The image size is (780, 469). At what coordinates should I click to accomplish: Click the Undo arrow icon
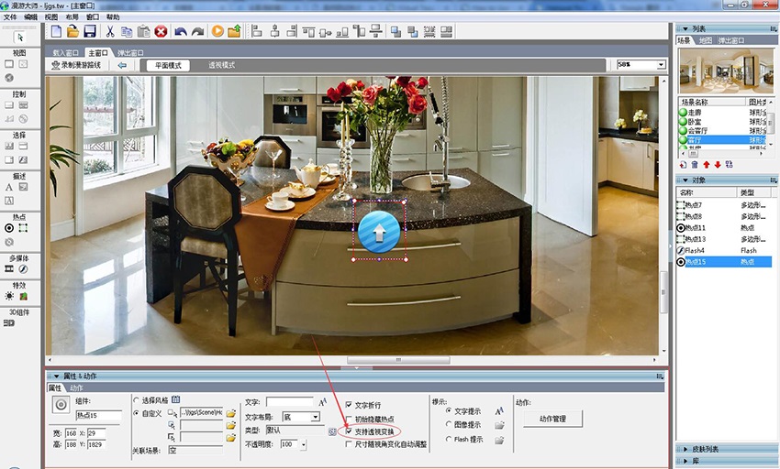coord(181,31)
